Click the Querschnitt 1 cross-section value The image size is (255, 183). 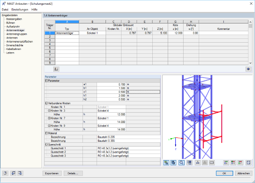pyautogui.click(x=129, y=148)
